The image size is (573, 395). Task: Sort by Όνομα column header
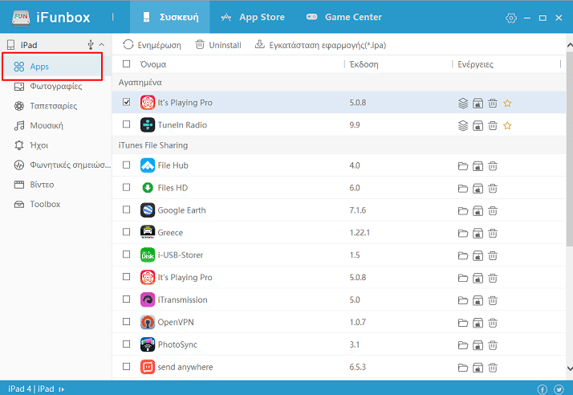[153, 64]
